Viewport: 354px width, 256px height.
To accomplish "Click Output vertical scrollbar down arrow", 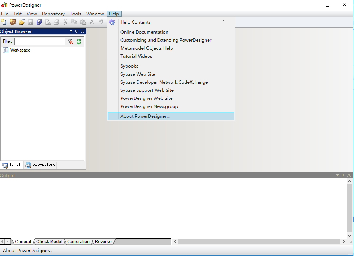I will point(350,236).
